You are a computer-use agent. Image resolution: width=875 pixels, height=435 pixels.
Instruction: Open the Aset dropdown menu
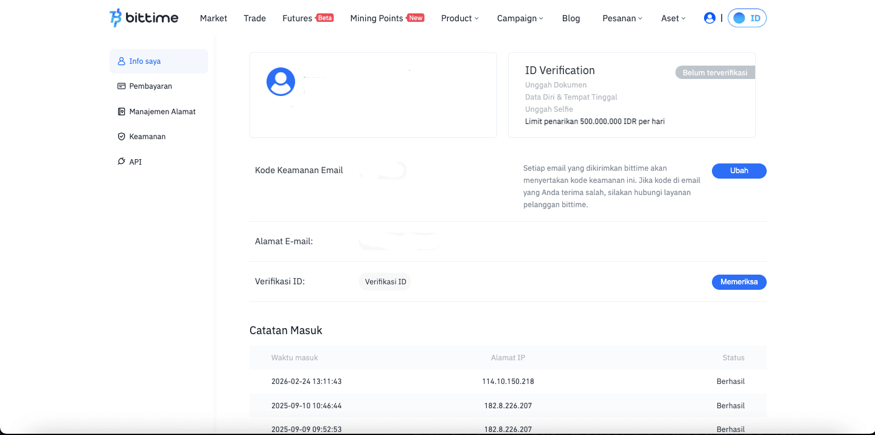(673, 18)
